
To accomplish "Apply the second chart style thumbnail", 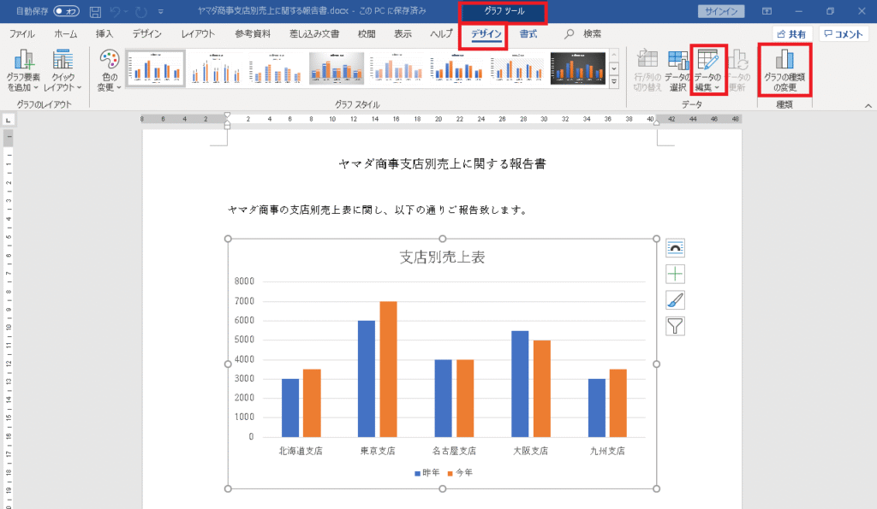I will point(216,68).
